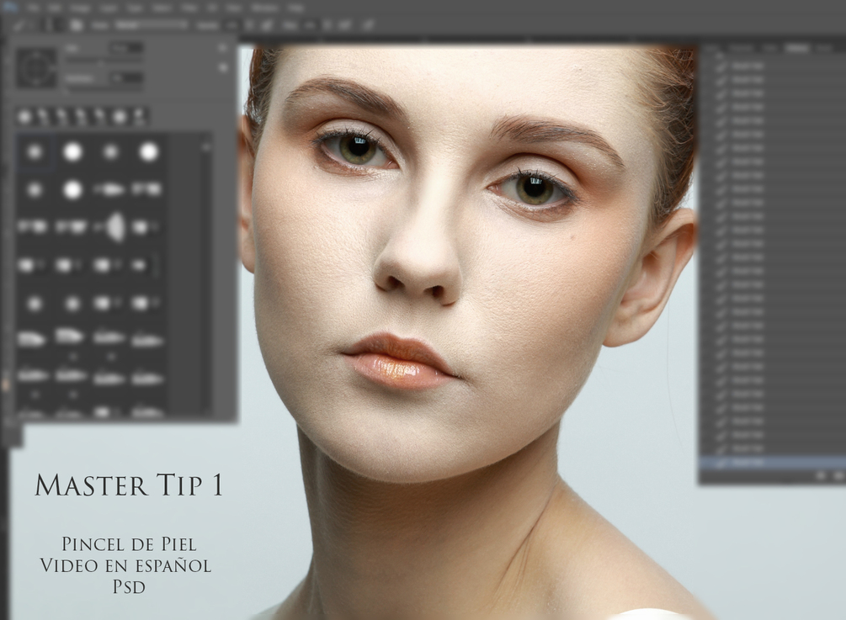Select the highlighted last Brush Tool history state
This screenshot has height=620, width=846.
pos(772,463)
